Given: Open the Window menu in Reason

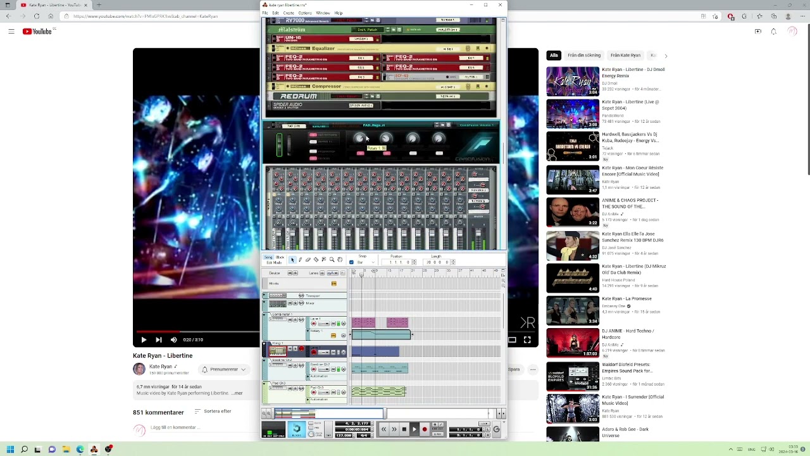Looking at the screenshot, I should tap(323, 13).
